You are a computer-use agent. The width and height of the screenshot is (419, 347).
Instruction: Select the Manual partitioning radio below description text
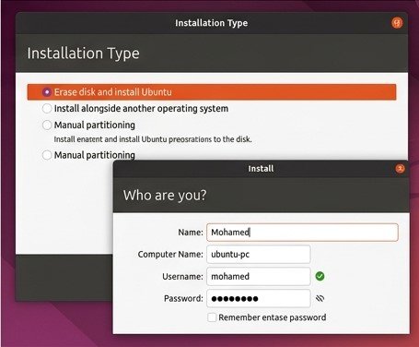47,155
